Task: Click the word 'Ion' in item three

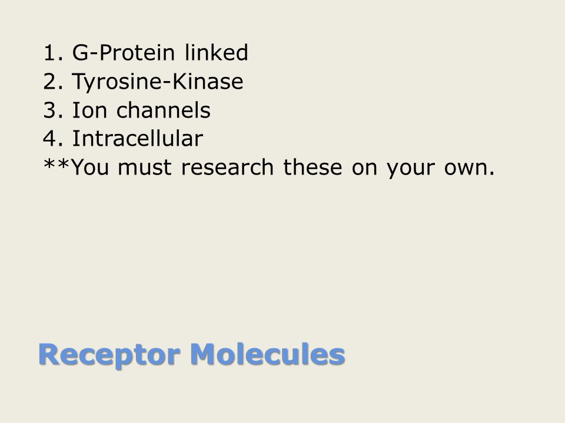Action: click(89, 110)
